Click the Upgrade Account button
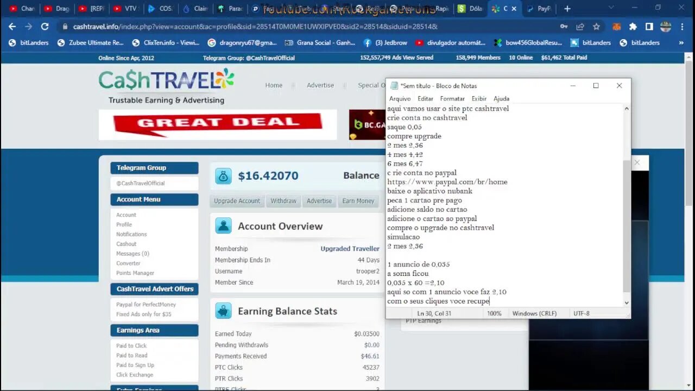This screenshot has height=391, width=695. coord(237,201)
